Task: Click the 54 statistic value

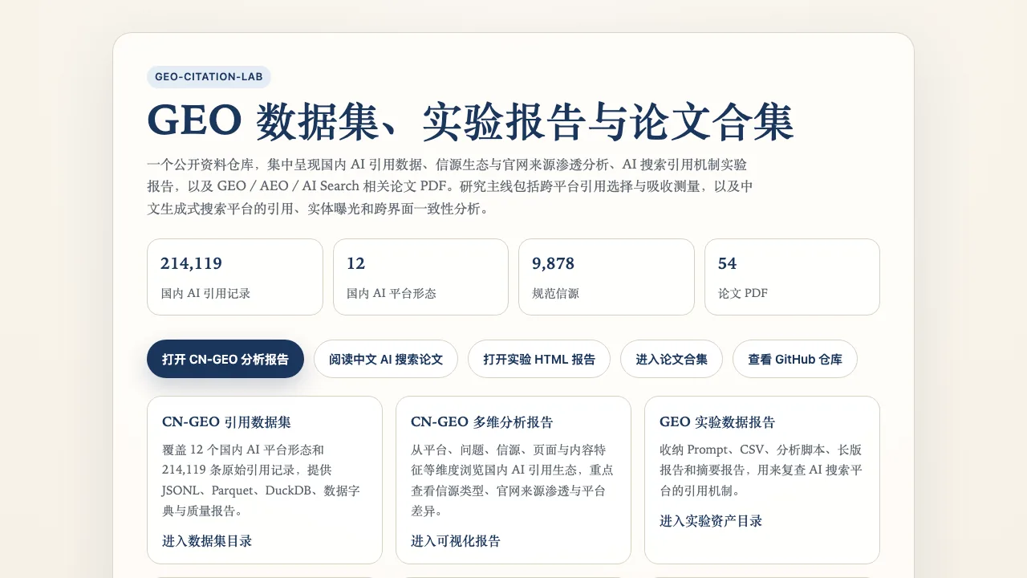Action: click(727, 263)
